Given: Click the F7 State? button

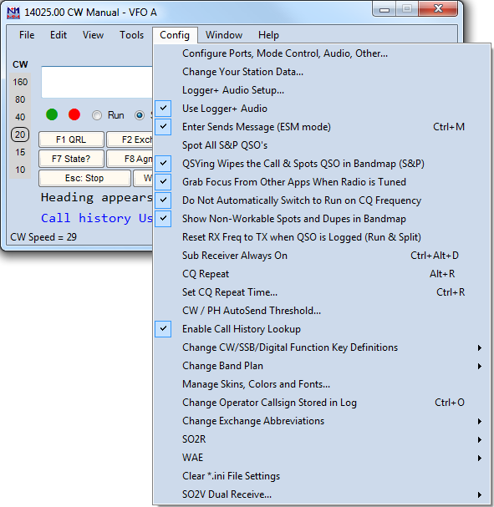Looking at the screenshot, I should coord(71,159).
